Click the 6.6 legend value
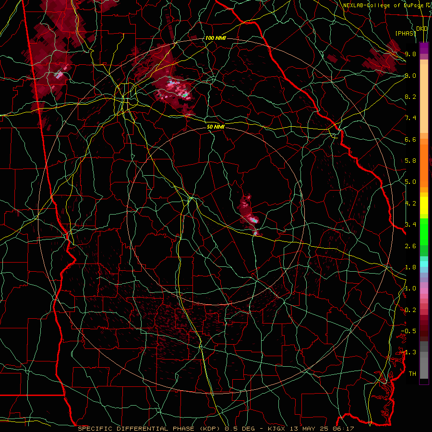This screenshot has width=432, height=432. pos(410,139)
